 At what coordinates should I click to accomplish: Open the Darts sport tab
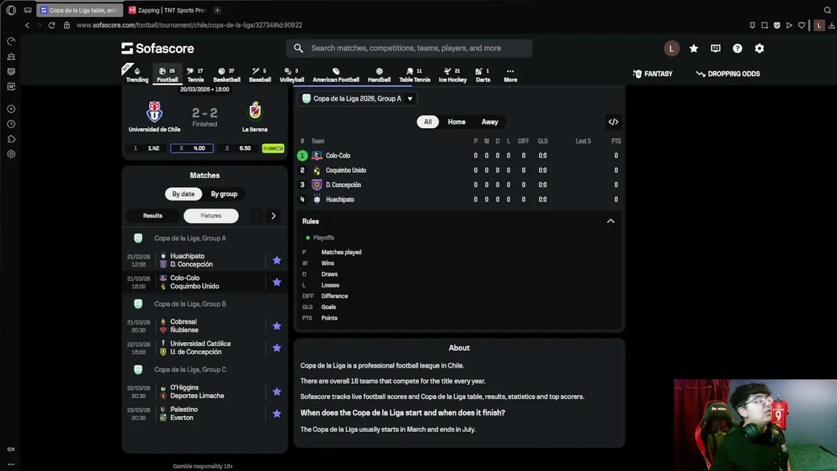[x=483, y=75]
